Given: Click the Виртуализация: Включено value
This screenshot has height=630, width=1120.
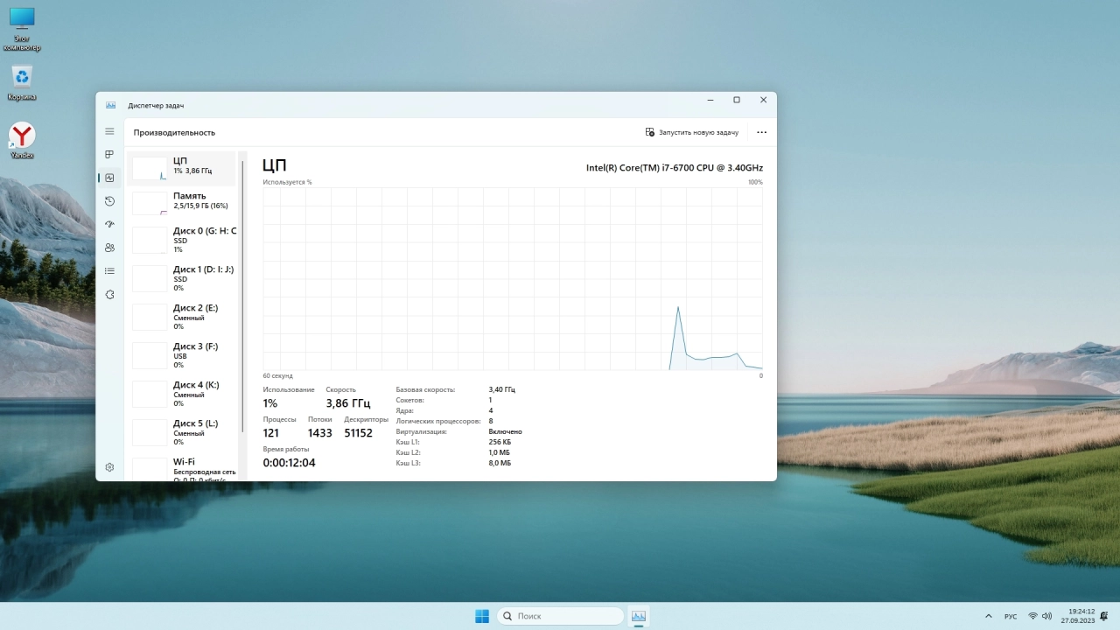Looking at the screenshot, I should (x=505, y=431).
